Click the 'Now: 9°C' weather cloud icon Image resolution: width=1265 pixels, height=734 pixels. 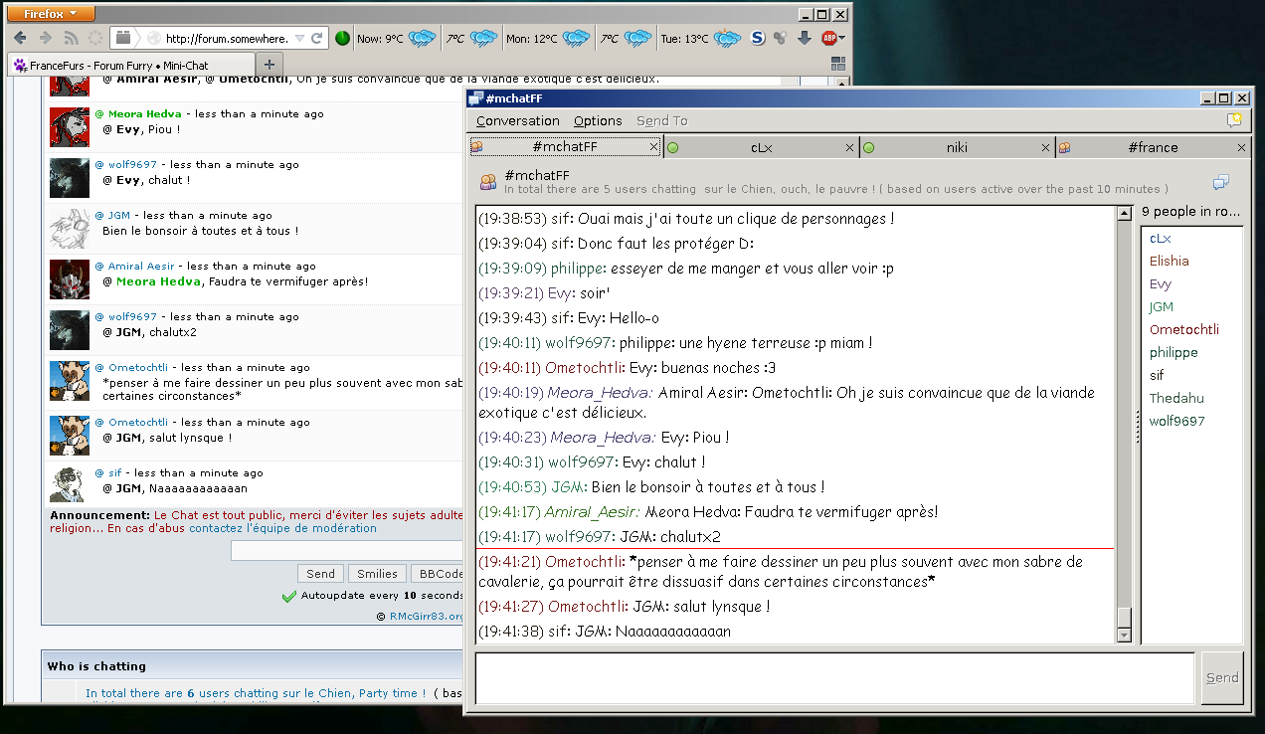423,39
